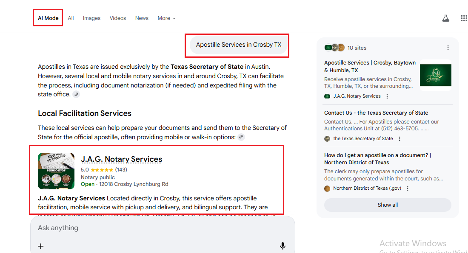This screenshot has width=468, height=253.
Task: Click the plus attachment icon
Action: 41,246
